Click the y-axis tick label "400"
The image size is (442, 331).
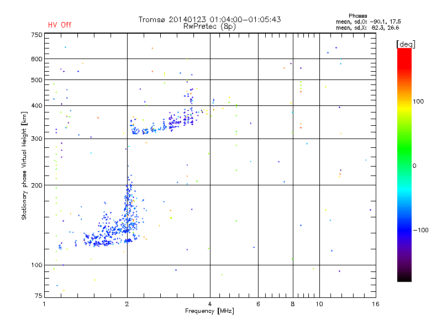pyautogui.click(x=36, y=105)
